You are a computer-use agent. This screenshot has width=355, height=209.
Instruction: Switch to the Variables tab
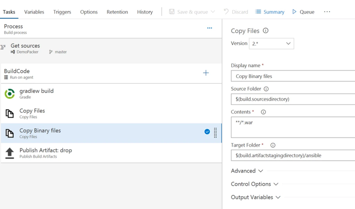pos(34,12)
